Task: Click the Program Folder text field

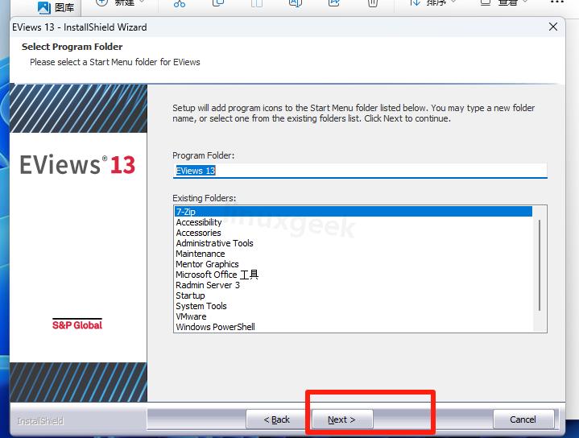Action: pyautogui.click(x=359, y=171)
